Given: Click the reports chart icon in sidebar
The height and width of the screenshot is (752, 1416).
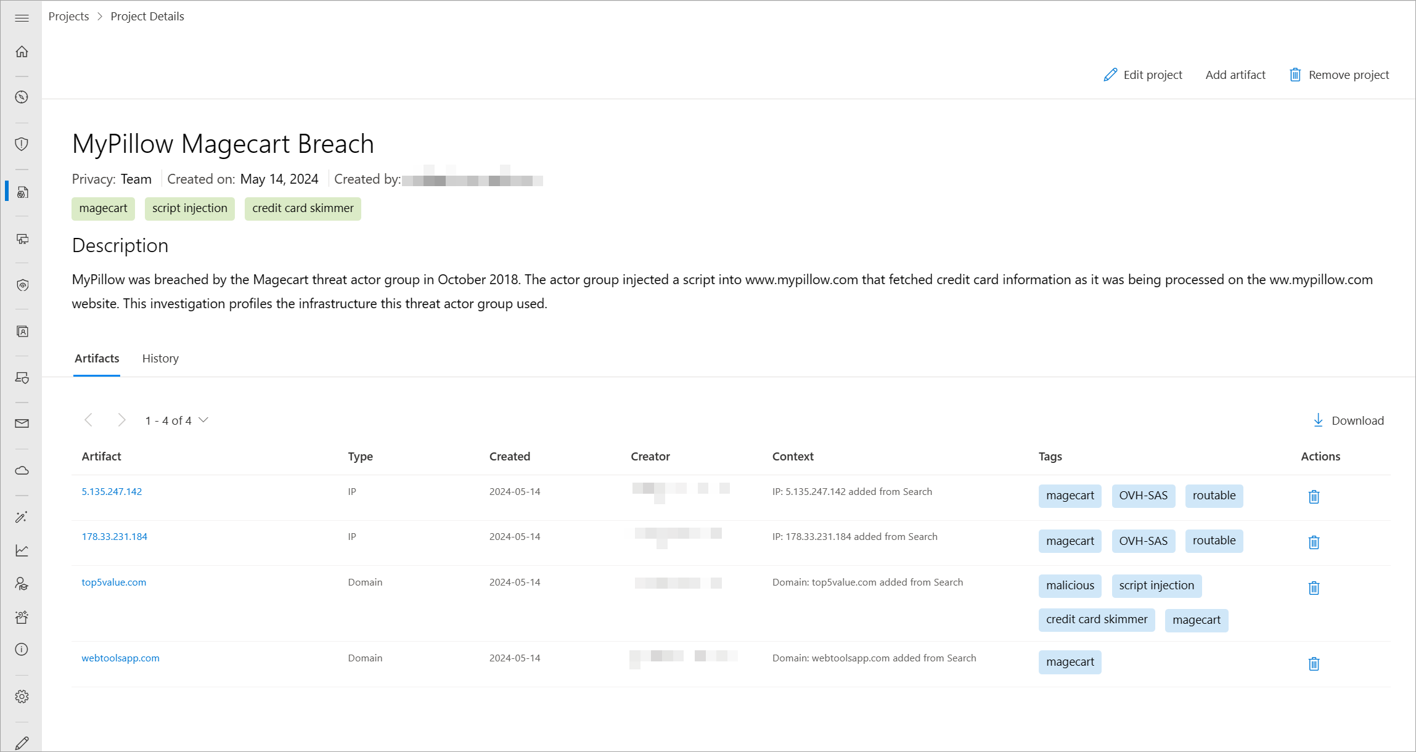Looking at the screenshot, I should click(x=22, y=550).
